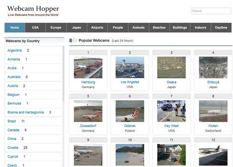
Task: Select Belgium in the country list
Action: (x=13, y=95)
